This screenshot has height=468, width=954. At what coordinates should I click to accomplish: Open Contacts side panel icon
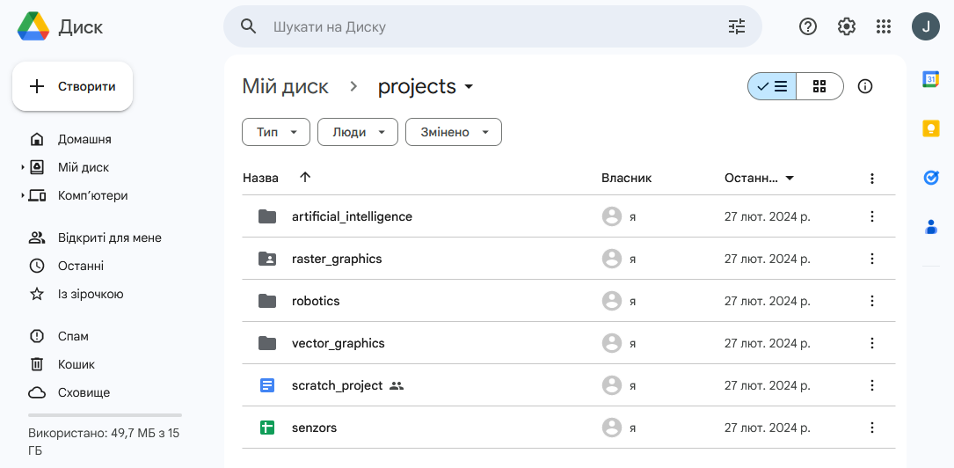pyautogui.click(x=931, y=227)
